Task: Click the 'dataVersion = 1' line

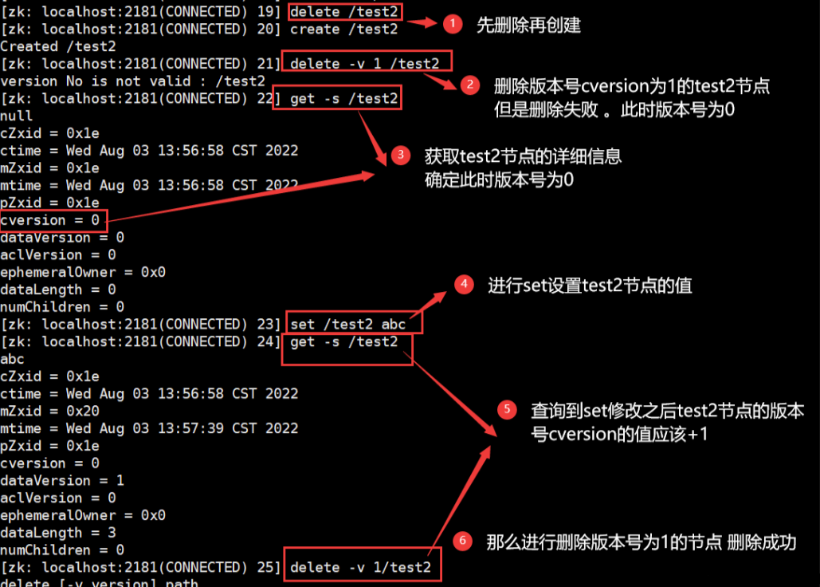Action: [x=61, y=480]
